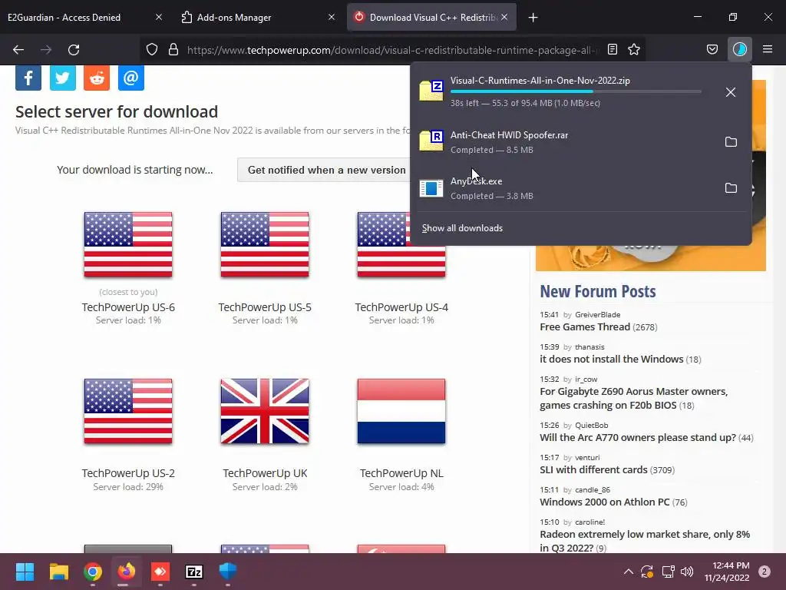Share page via Facebook icon
Image resolution: width=786 pixels, height=590 pixels.
pos(28,78)
